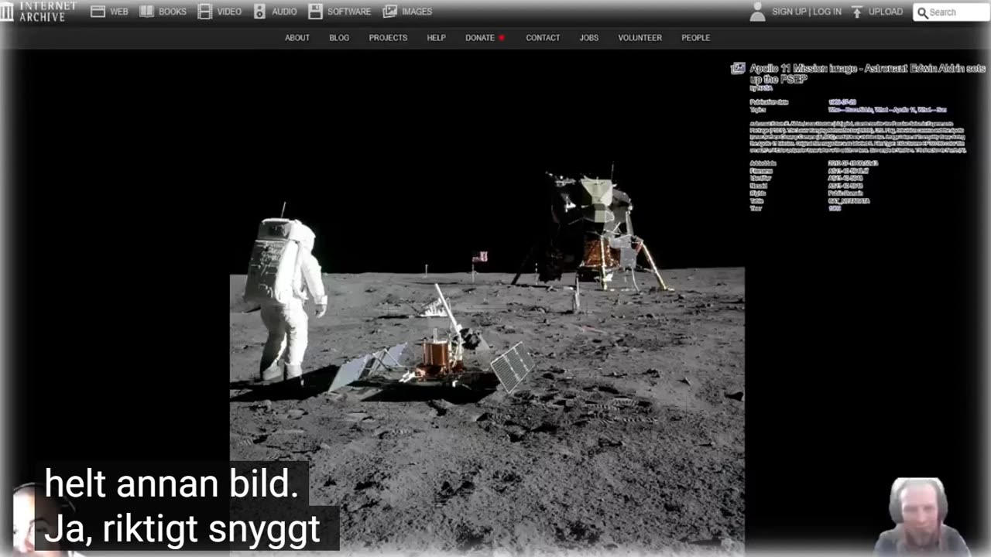The width and height of the screenshot is (991, 557).
Task: Open the VOLUNTEER link
Action: click(640, 38)
